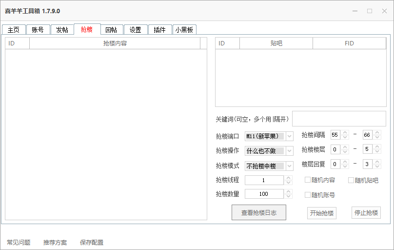Viewport: 394px width, 250px height.
Task: Click the 停止抢楼 button
Action: click(x=366, y=213)
